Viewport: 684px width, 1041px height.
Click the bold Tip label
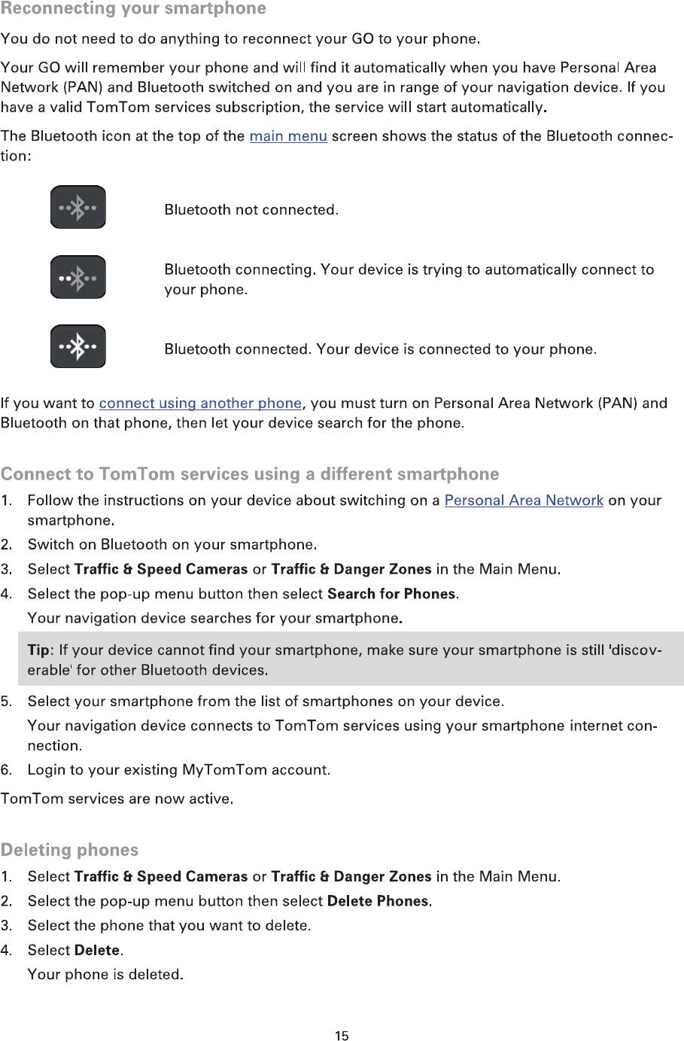(38, 650)
